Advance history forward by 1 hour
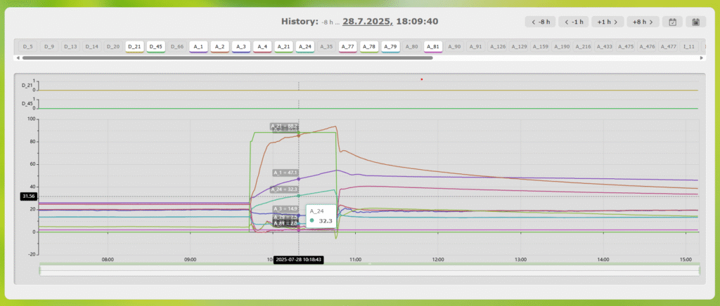This screenshot has width=720, height=306. [x=606, y=22]
